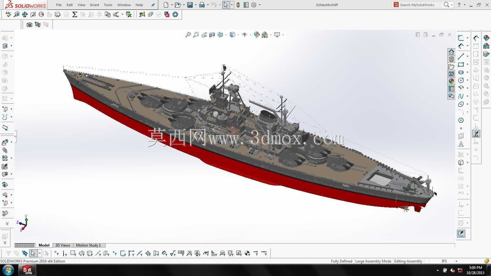Click the coordinate triad in viewport corner
Viewport: 491px width, 276px height.
[23, 223]
